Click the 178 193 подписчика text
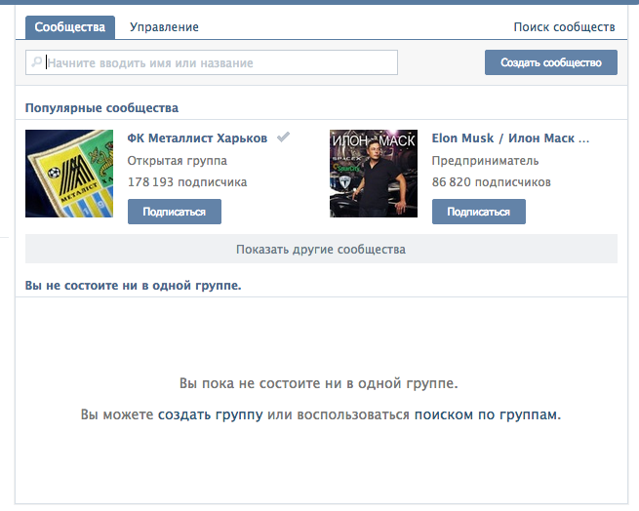The height and width of the screenshot is (511, 639). [187, 181]
